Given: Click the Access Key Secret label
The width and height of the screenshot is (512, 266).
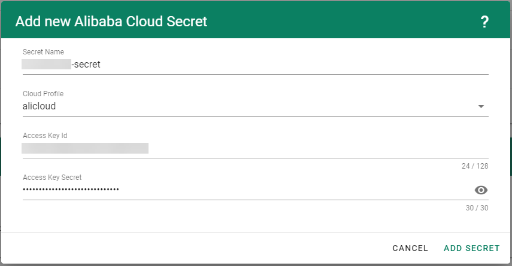Looking at the screenshot, I should (x=52, y=178).
